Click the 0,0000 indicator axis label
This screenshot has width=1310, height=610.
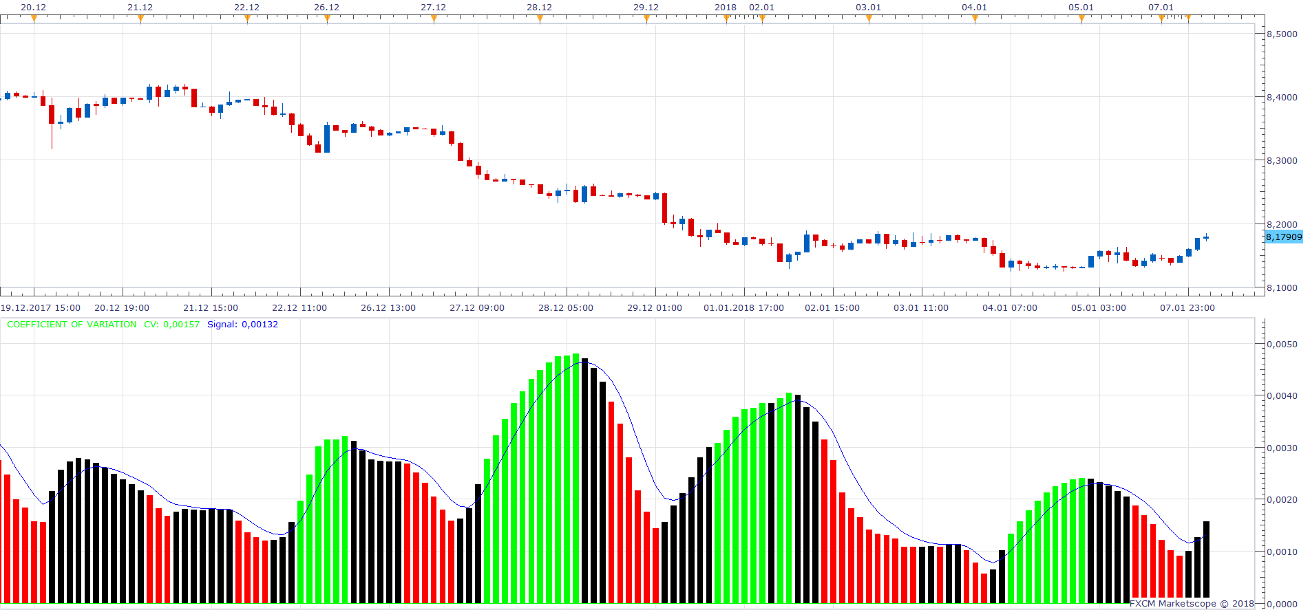click(1282, 604)
